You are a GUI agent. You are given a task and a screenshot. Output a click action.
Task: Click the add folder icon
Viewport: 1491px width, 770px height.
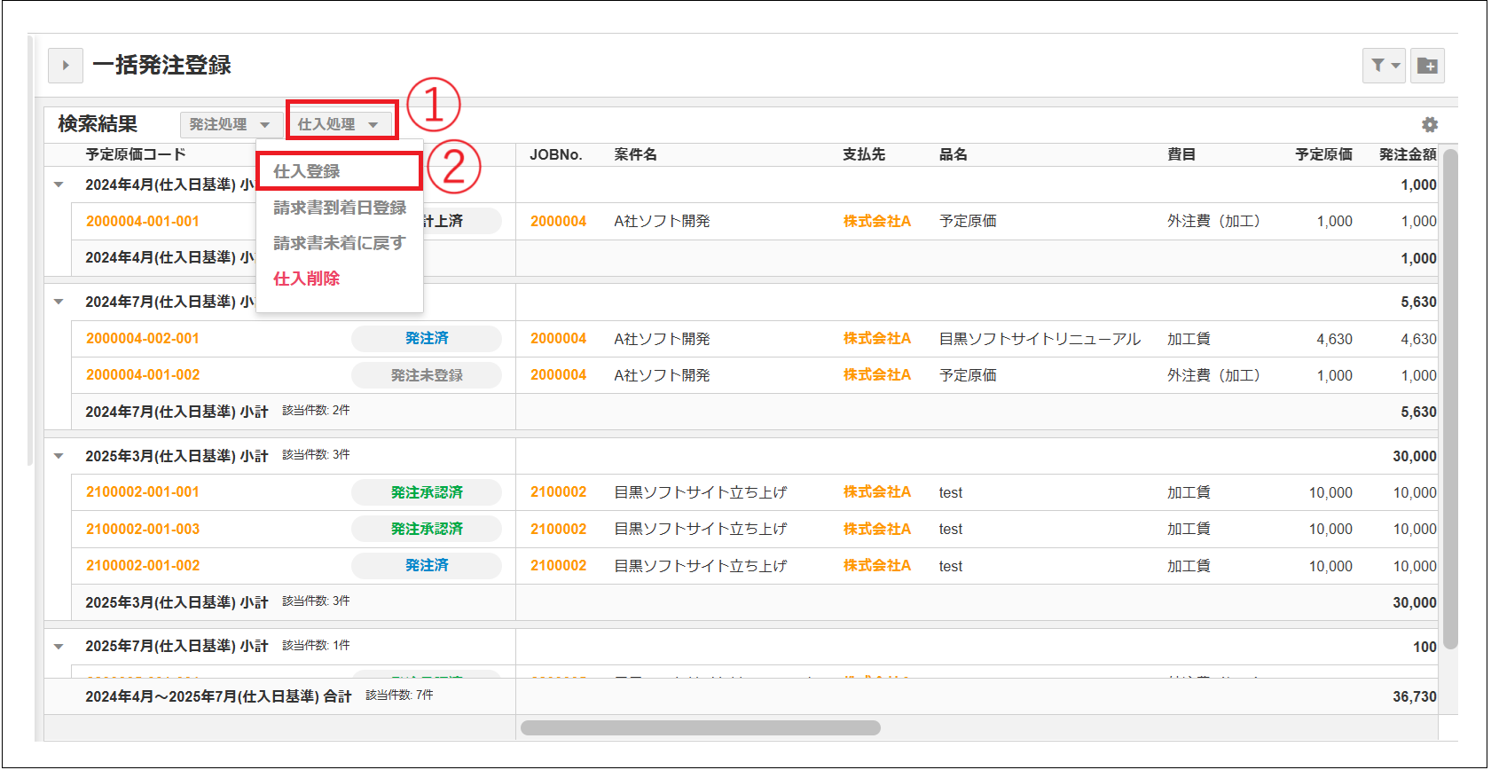tap(1427, 66)
